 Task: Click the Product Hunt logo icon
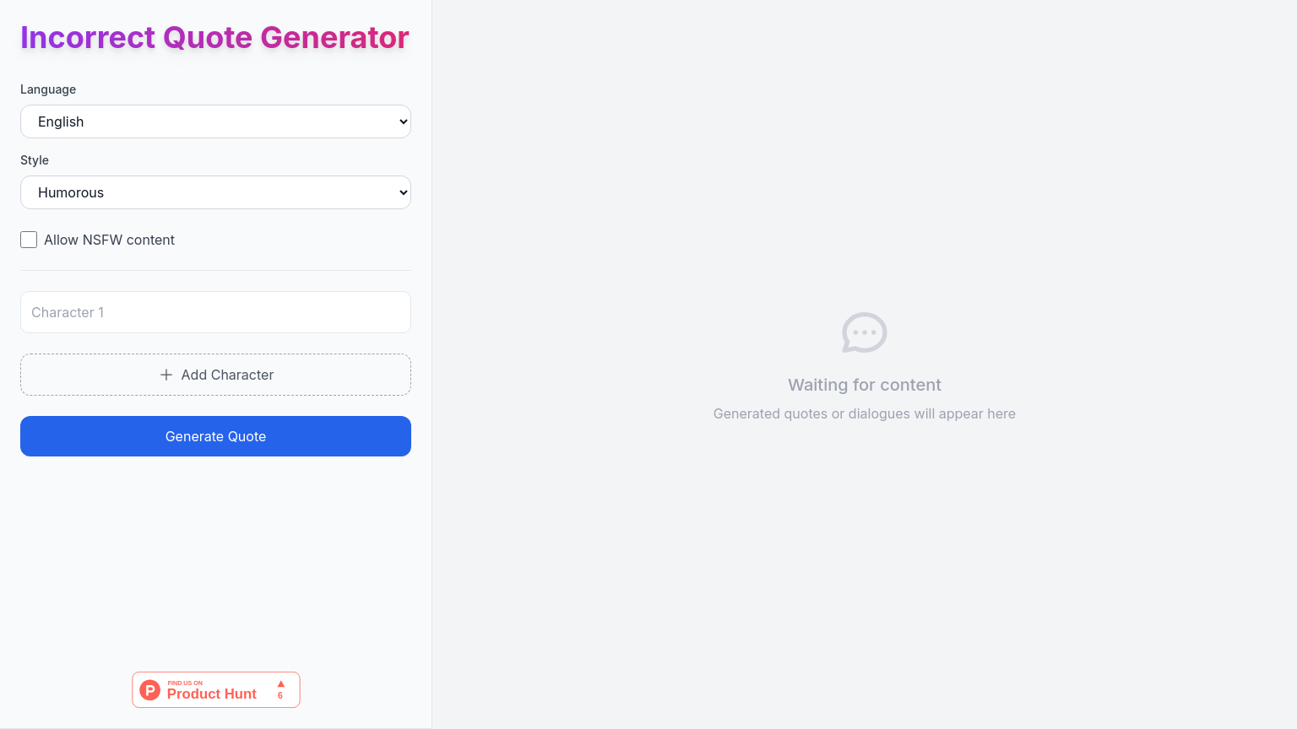click(149, 689)
